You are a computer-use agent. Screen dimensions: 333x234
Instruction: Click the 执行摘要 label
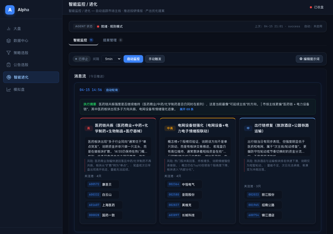coord(90,104)
